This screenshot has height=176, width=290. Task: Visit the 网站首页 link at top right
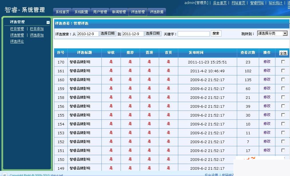tap(238, 3)
